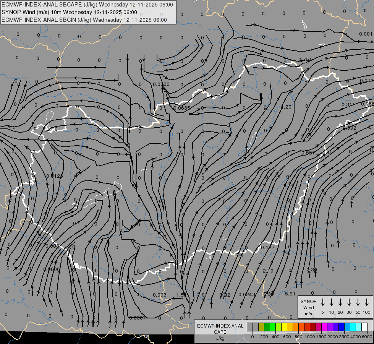This screenshot has height=344, width=374.
Task: Click the wind arrow above the 20 m/s label
Action: coord(340,302)
